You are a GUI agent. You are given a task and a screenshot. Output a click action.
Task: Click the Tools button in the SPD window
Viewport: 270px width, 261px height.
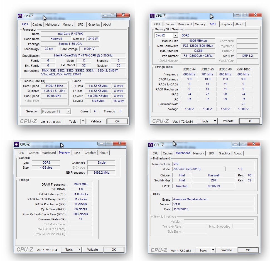coord(205,121)
